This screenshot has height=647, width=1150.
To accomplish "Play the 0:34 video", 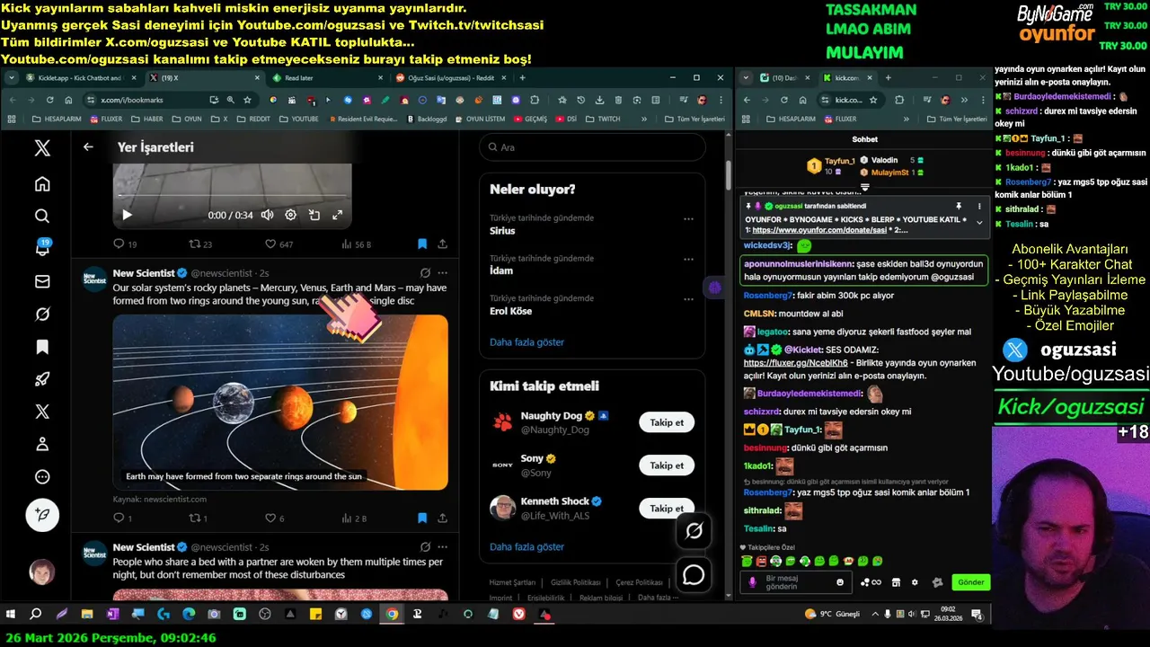I will [127, 215].
